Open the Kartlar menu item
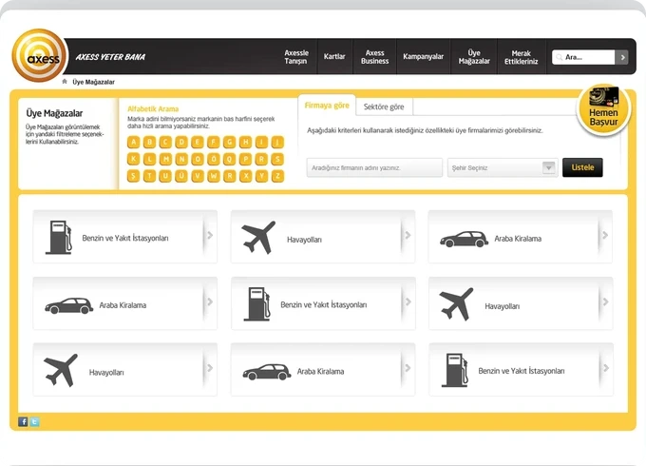 coord(334,57)
